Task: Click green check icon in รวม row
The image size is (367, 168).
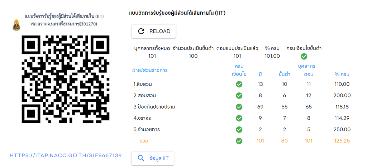Action: (239, 141)
